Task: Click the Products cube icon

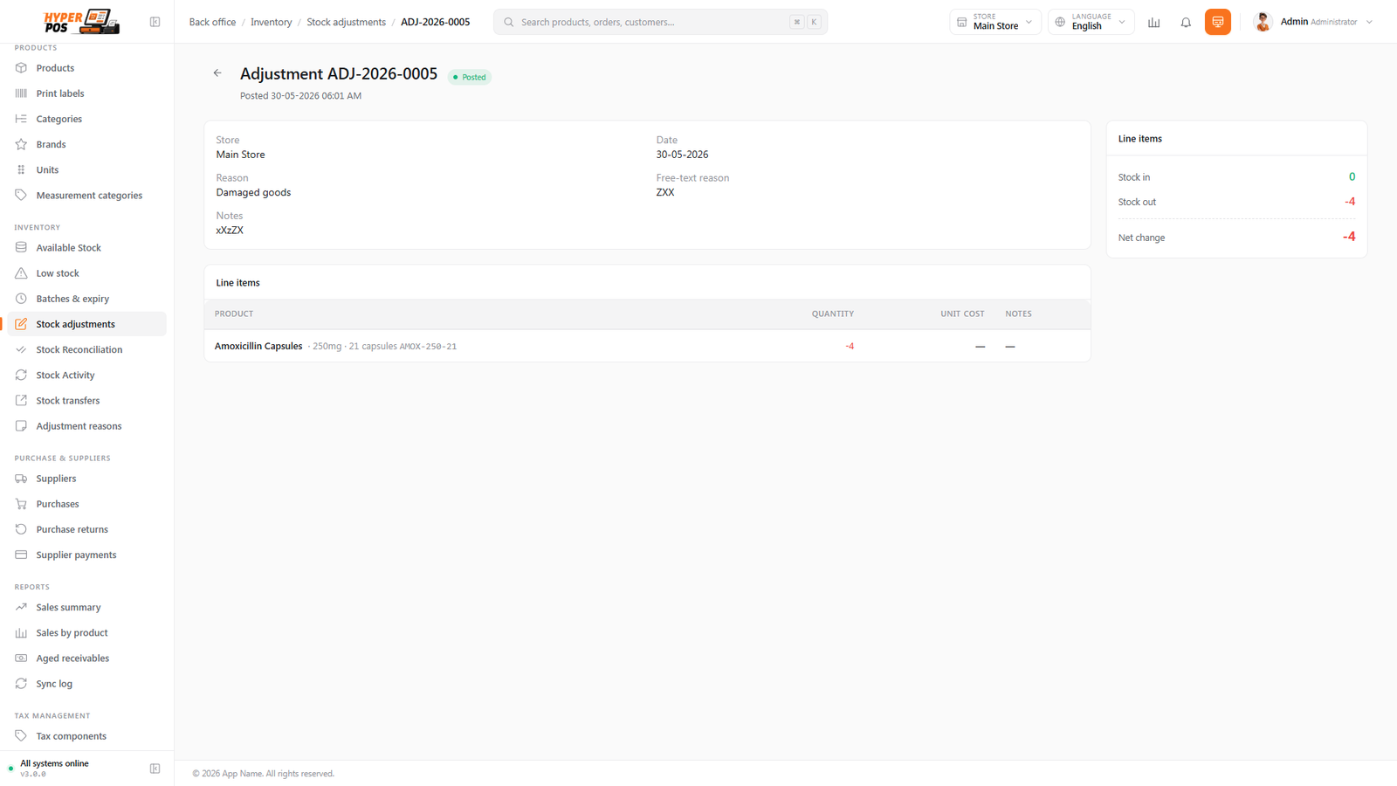Action: coord(21,68)
